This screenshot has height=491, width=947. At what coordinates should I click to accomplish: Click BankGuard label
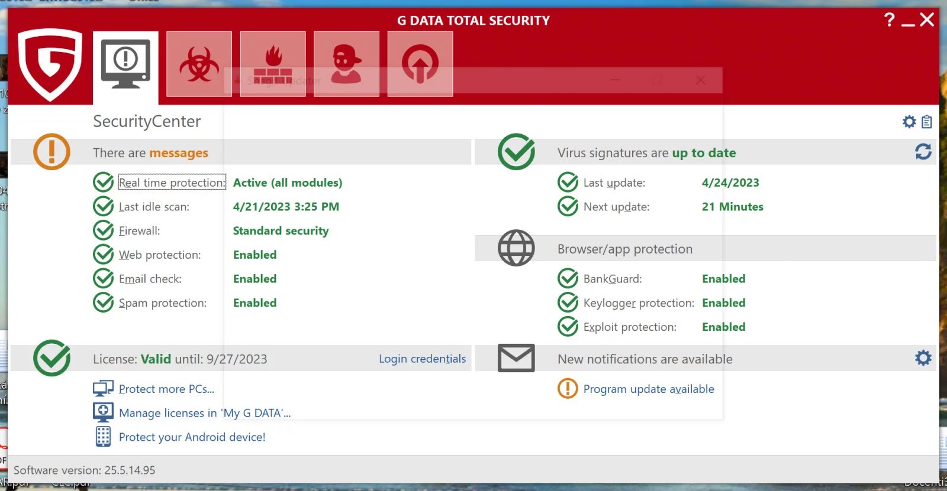click(x=613, y=279)
